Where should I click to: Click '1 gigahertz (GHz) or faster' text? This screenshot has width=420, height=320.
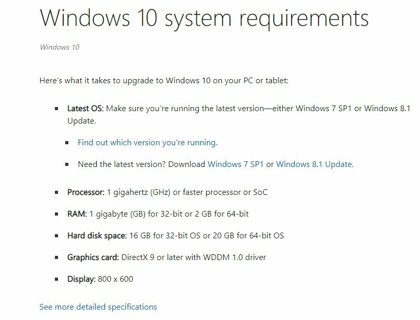click(155, 192)
